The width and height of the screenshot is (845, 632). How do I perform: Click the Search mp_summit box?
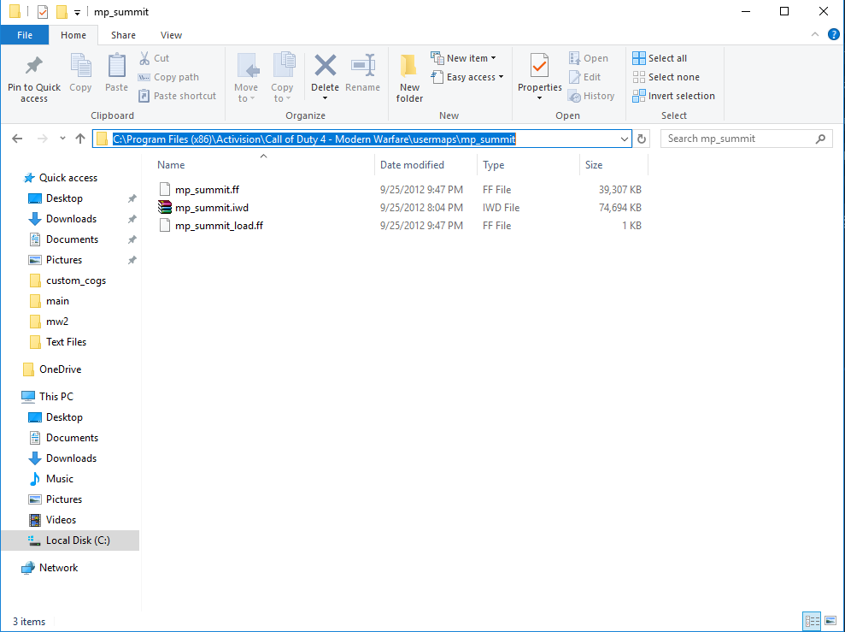pyautogui.click(x=747, y=139)
